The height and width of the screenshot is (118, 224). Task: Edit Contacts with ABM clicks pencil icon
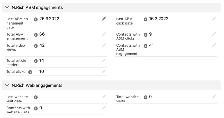(214, 34)
